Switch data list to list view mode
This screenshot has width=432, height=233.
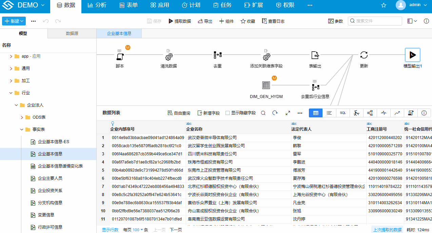coord(329,113)
